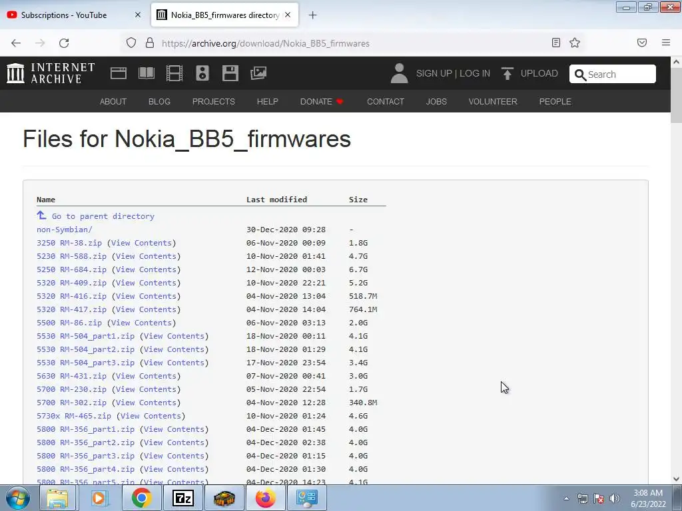Download 5500 RM-86.zip file
The height and width of the screenshot is (511, 682).
69,323
